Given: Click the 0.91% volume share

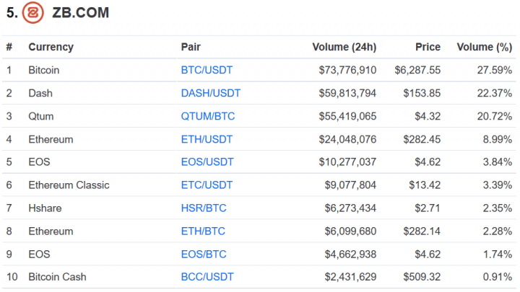Looking at the screenshot, I should 498,277.
